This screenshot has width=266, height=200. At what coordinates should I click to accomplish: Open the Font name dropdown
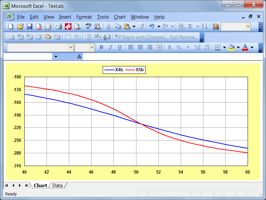(71, 47)
